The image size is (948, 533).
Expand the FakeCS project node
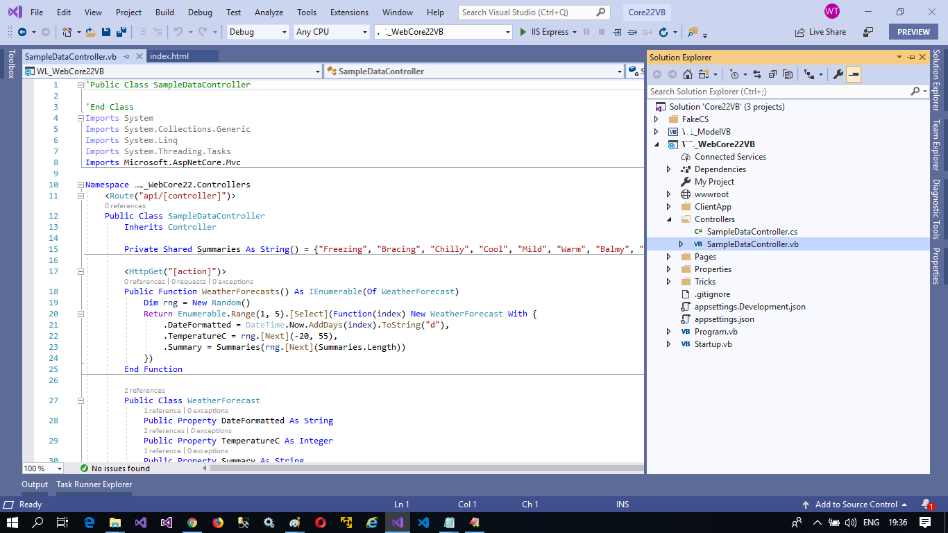657,119
